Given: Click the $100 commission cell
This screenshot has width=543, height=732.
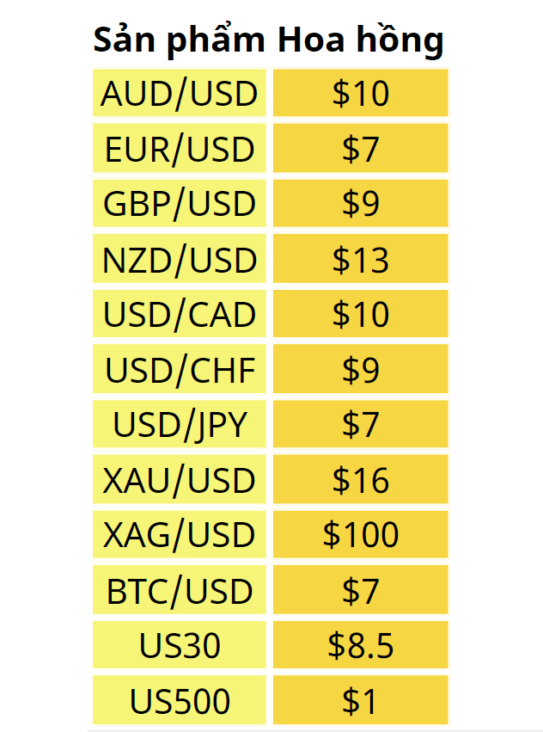Looking at the screenshot, I should tap(361, 535).
